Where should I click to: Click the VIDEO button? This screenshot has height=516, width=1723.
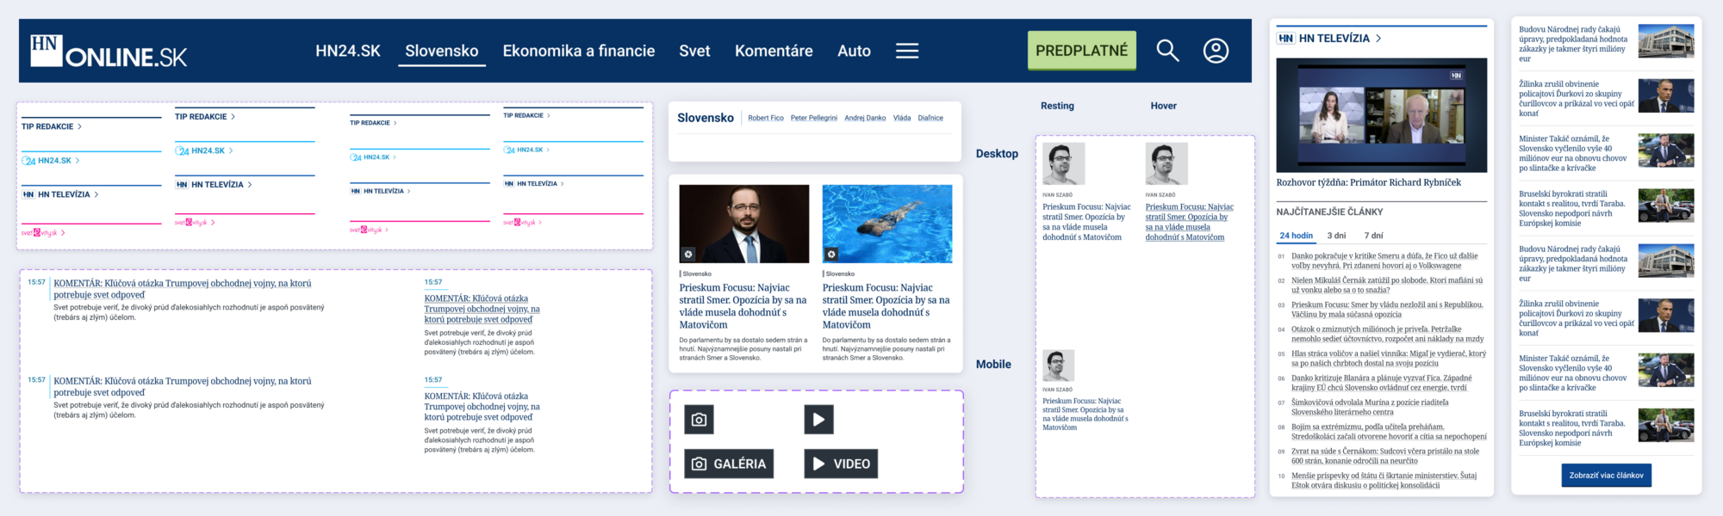(841, 464)
